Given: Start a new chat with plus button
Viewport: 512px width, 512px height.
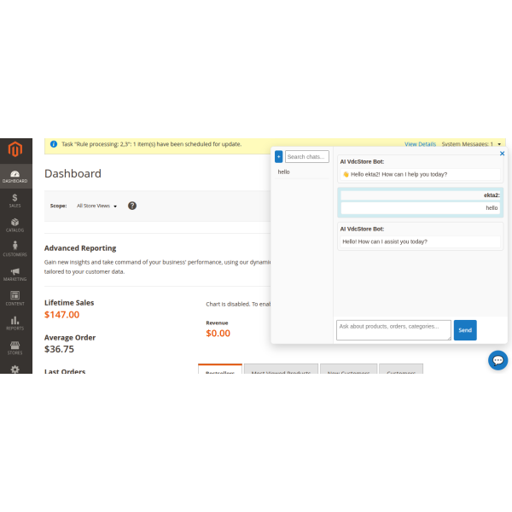Looking at the screenshot, I should [x=278, y=157].
